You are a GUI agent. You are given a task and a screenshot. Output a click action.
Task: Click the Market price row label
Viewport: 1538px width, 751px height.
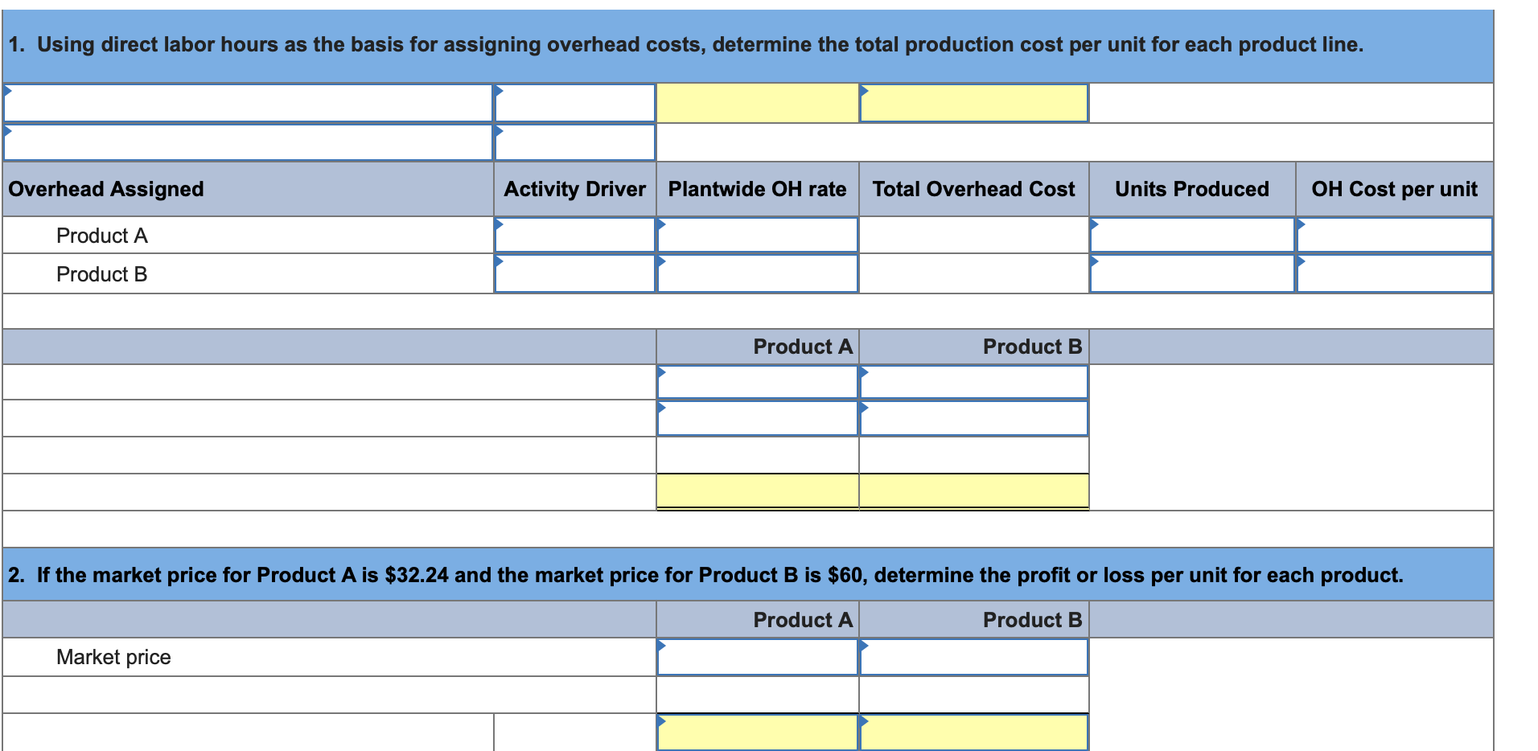click(x=113, y=657)
